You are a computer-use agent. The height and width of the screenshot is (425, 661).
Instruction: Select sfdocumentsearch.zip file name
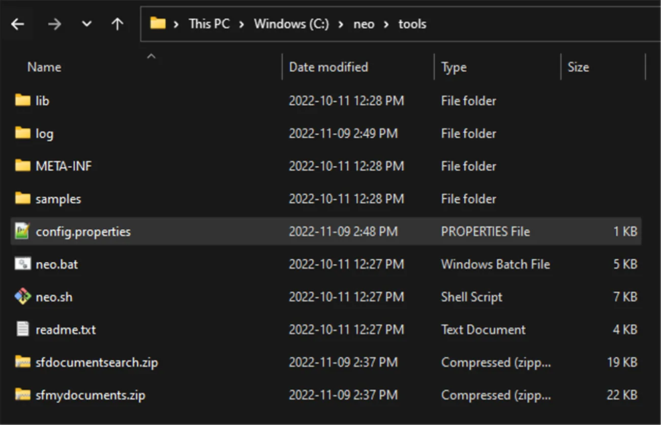(97, 362)
